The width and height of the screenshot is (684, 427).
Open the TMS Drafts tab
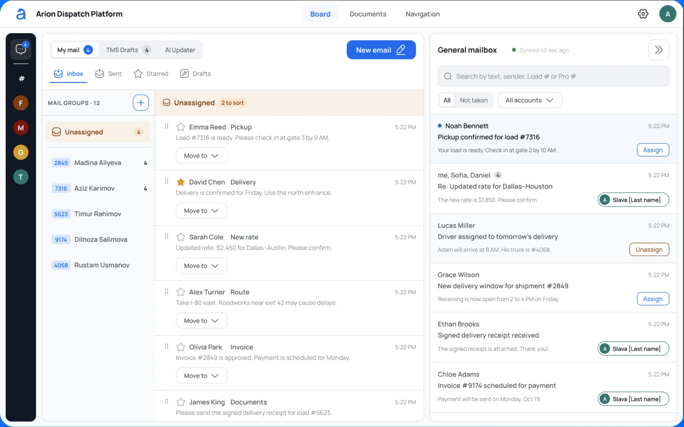click(128, 50)
